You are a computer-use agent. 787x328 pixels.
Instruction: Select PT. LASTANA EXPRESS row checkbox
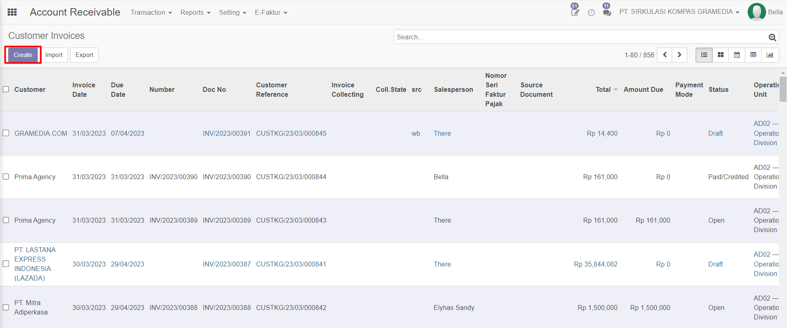pyautogui.click(x=6, y=264)
